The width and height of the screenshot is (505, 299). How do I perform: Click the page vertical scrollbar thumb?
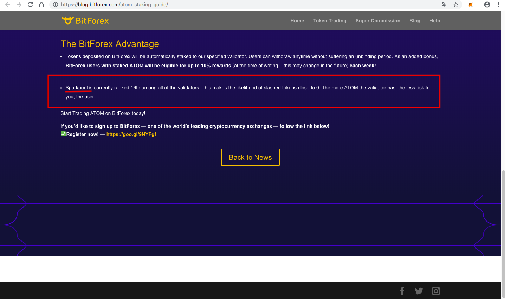pyautogui.click(x=503, y=234)
